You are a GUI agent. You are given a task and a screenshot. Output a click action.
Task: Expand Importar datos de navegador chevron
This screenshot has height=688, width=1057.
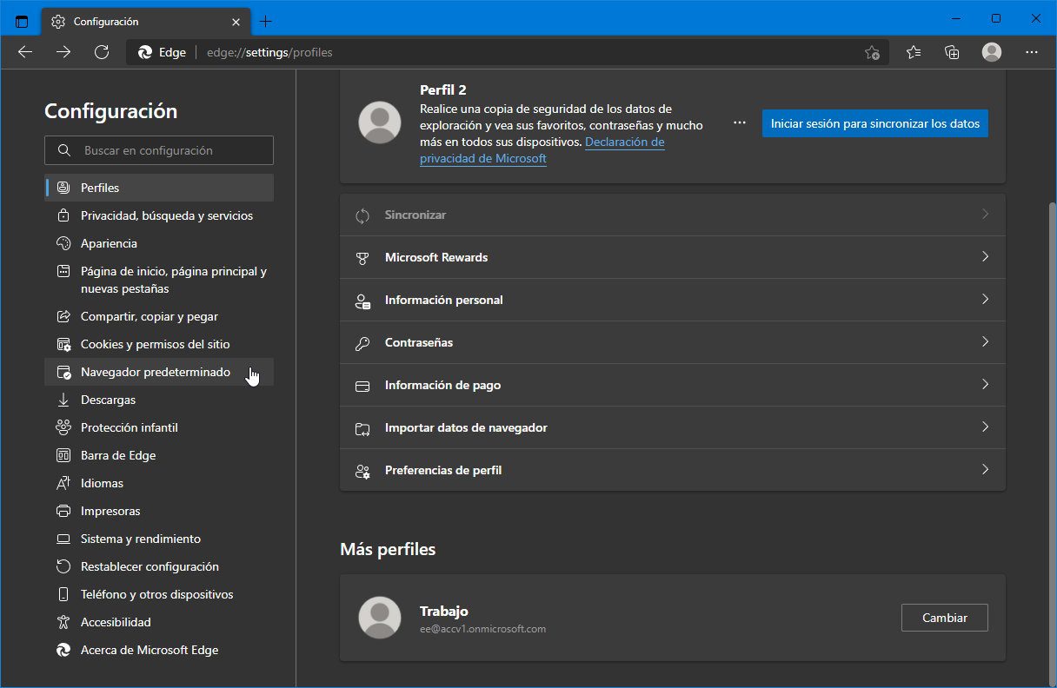pos(985,427)
